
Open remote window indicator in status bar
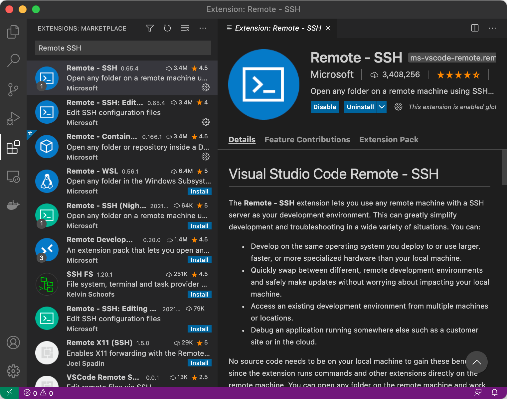[x=9, y=393]
